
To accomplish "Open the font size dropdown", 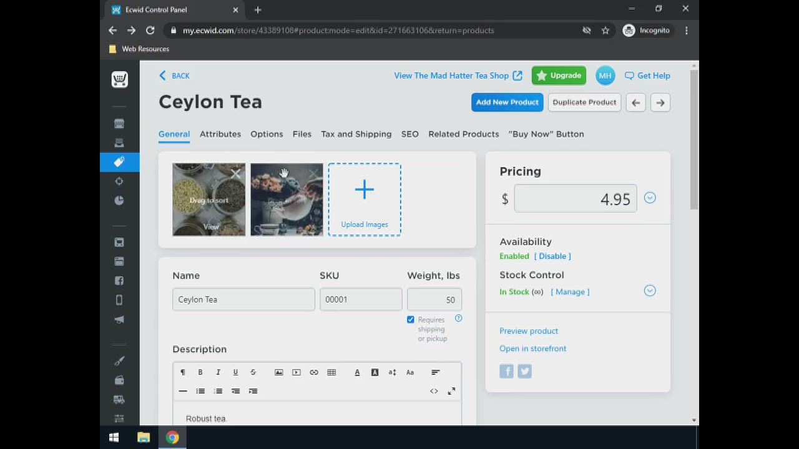I will [x=393, y=372].
